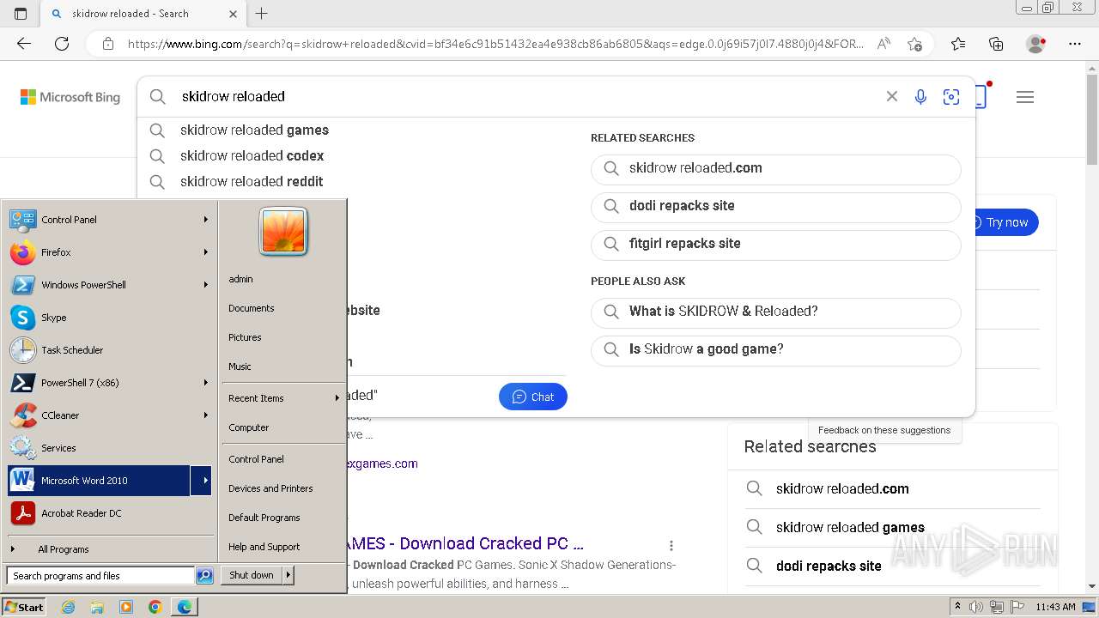
Task: Click the Start button
Action: (24, 607)
